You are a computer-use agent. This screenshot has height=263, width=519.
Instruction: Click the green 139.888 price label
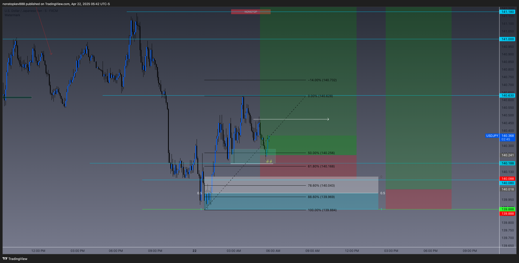pos(508,209)
